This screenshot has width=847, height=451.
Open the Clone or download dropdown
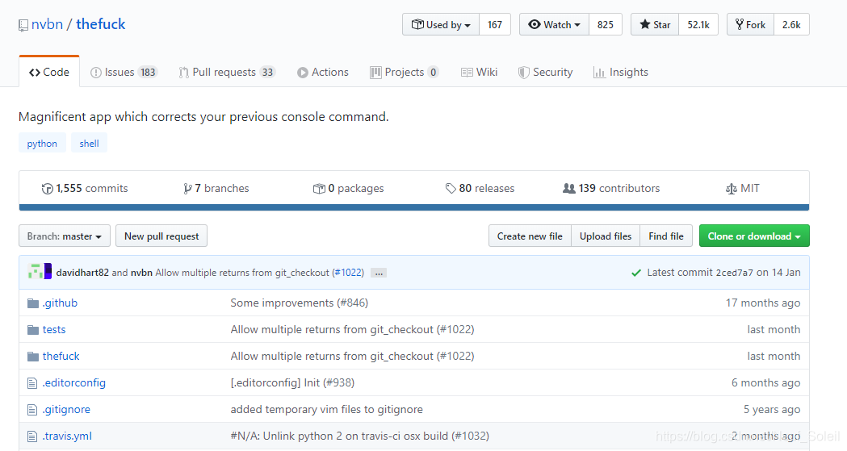coord(754,236)
